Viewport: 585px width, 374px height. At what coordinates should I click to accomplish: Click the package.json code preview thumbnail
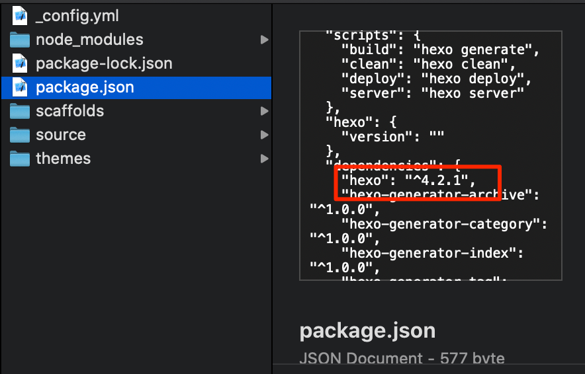[x=430, y=155]
